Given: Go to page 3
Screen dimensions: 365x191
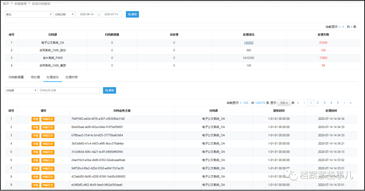Looking at the screenshot, I should tap(324, 103).
